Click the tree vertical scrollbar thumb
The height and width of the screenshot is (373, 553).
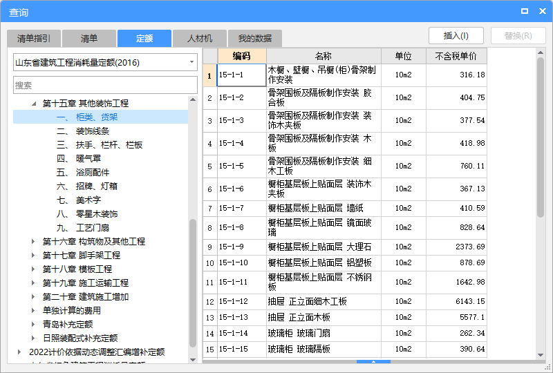(193, 283)
